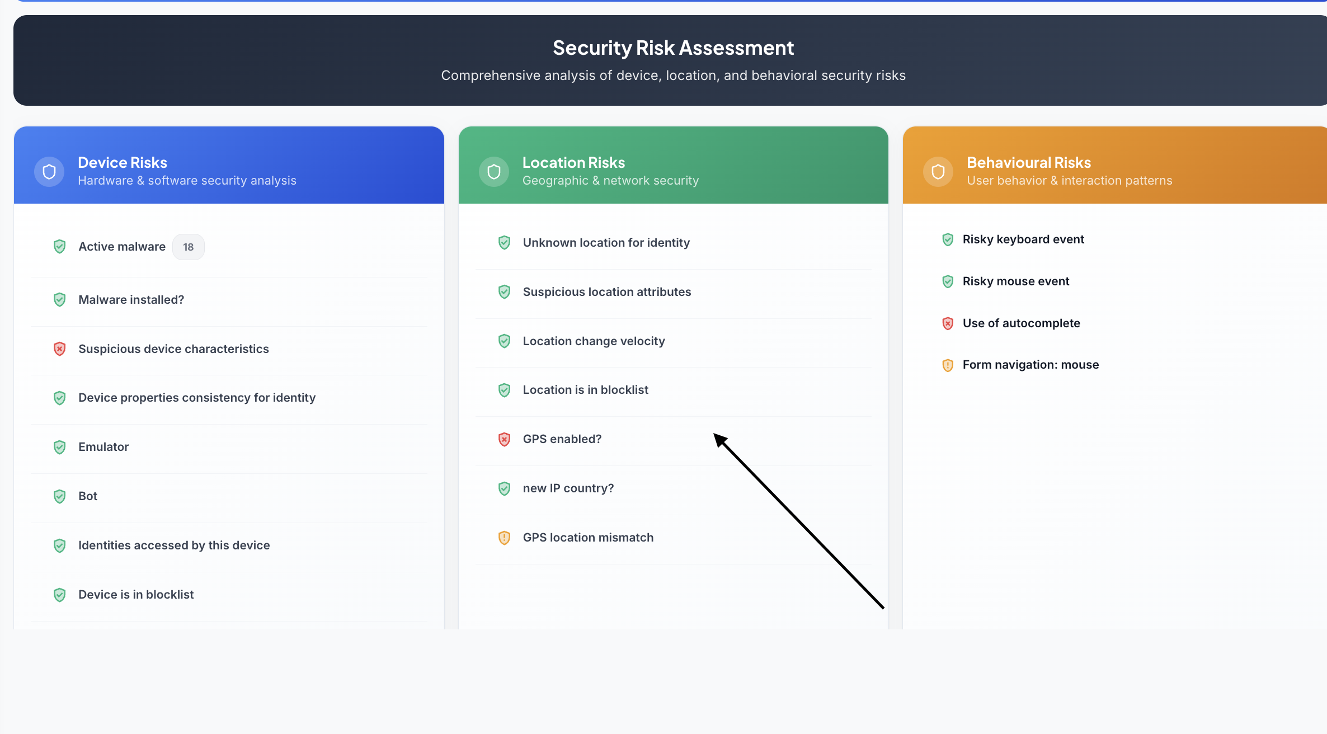Open the Emulator risk item
This screenshot has height=734, width=1327.
(229, 447)
